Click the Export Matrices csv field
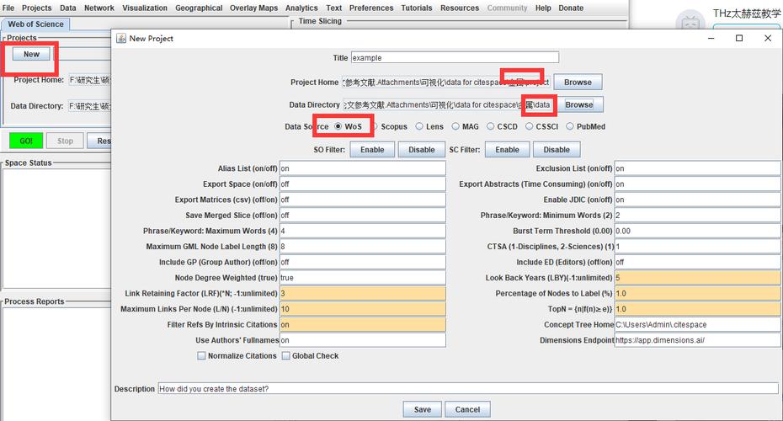 pyautogui.click(x=363, y=200)
